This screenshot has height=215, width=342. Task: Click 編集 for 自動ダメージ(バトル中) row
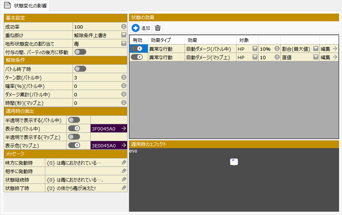pyautogui.click(x=329, y=49)
